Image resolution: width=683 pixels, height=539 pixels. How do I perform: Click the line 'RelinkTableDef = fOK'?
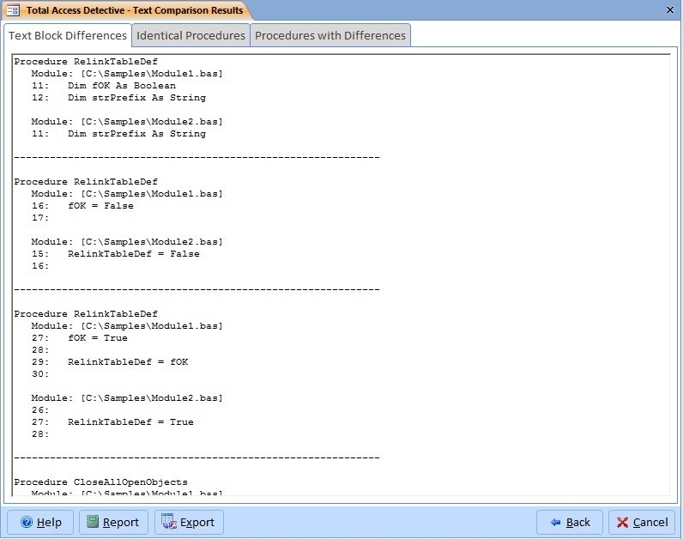click(128, 362)
